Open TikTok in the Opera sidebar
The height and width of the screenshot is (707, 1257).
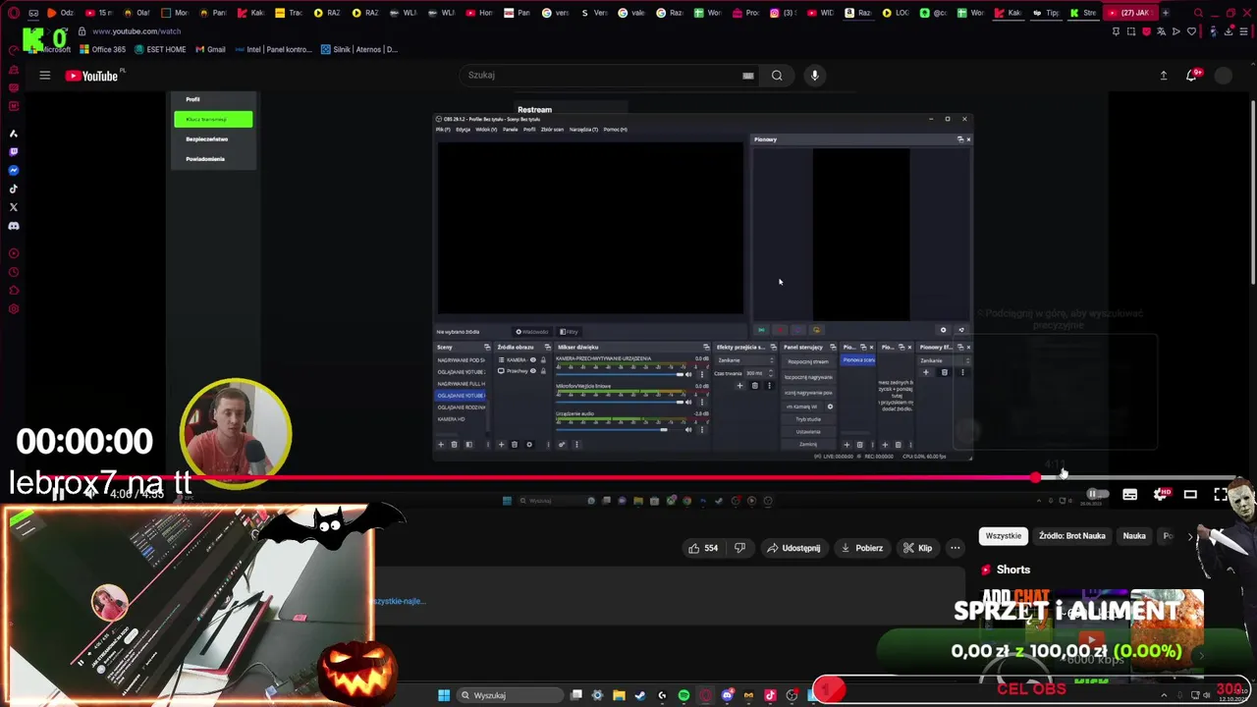(x=13, y=189)
